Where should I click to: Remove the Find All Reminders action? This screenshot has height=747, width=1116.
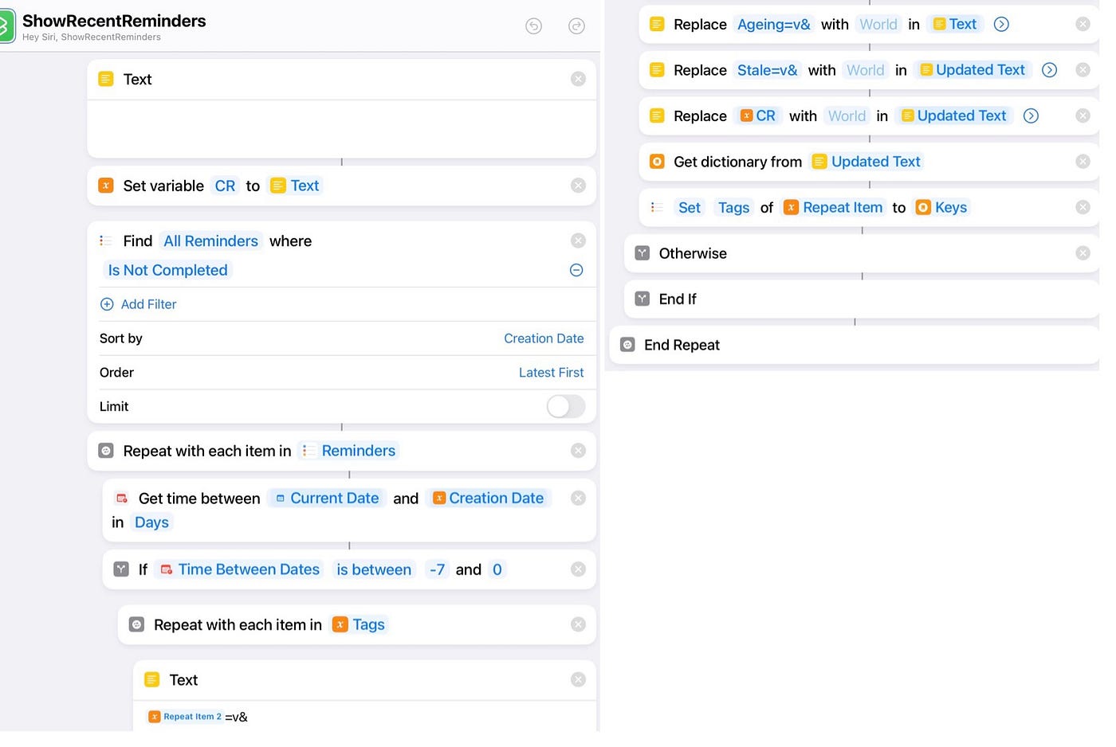pos(578,241)
